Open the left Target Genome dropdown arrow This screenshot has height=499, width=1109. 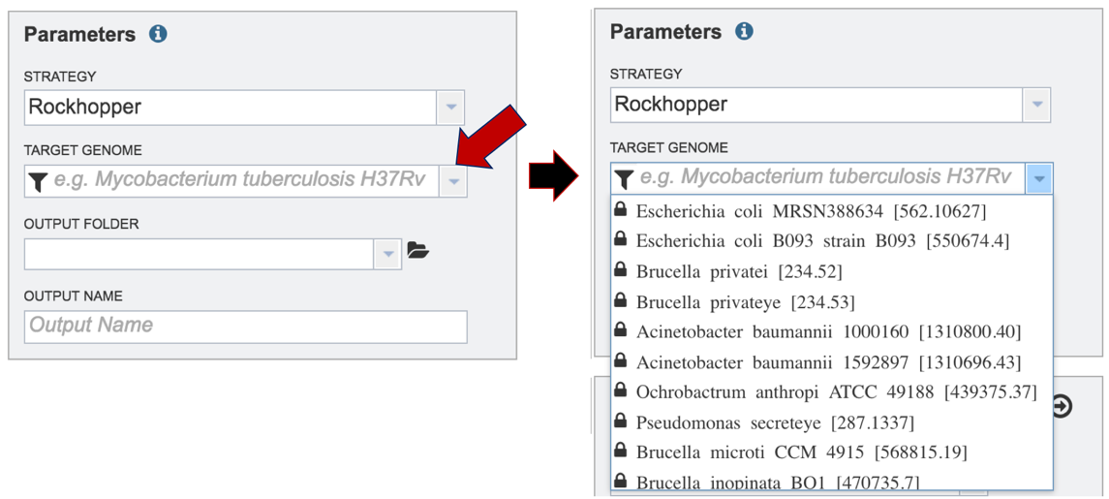(452, 182)
